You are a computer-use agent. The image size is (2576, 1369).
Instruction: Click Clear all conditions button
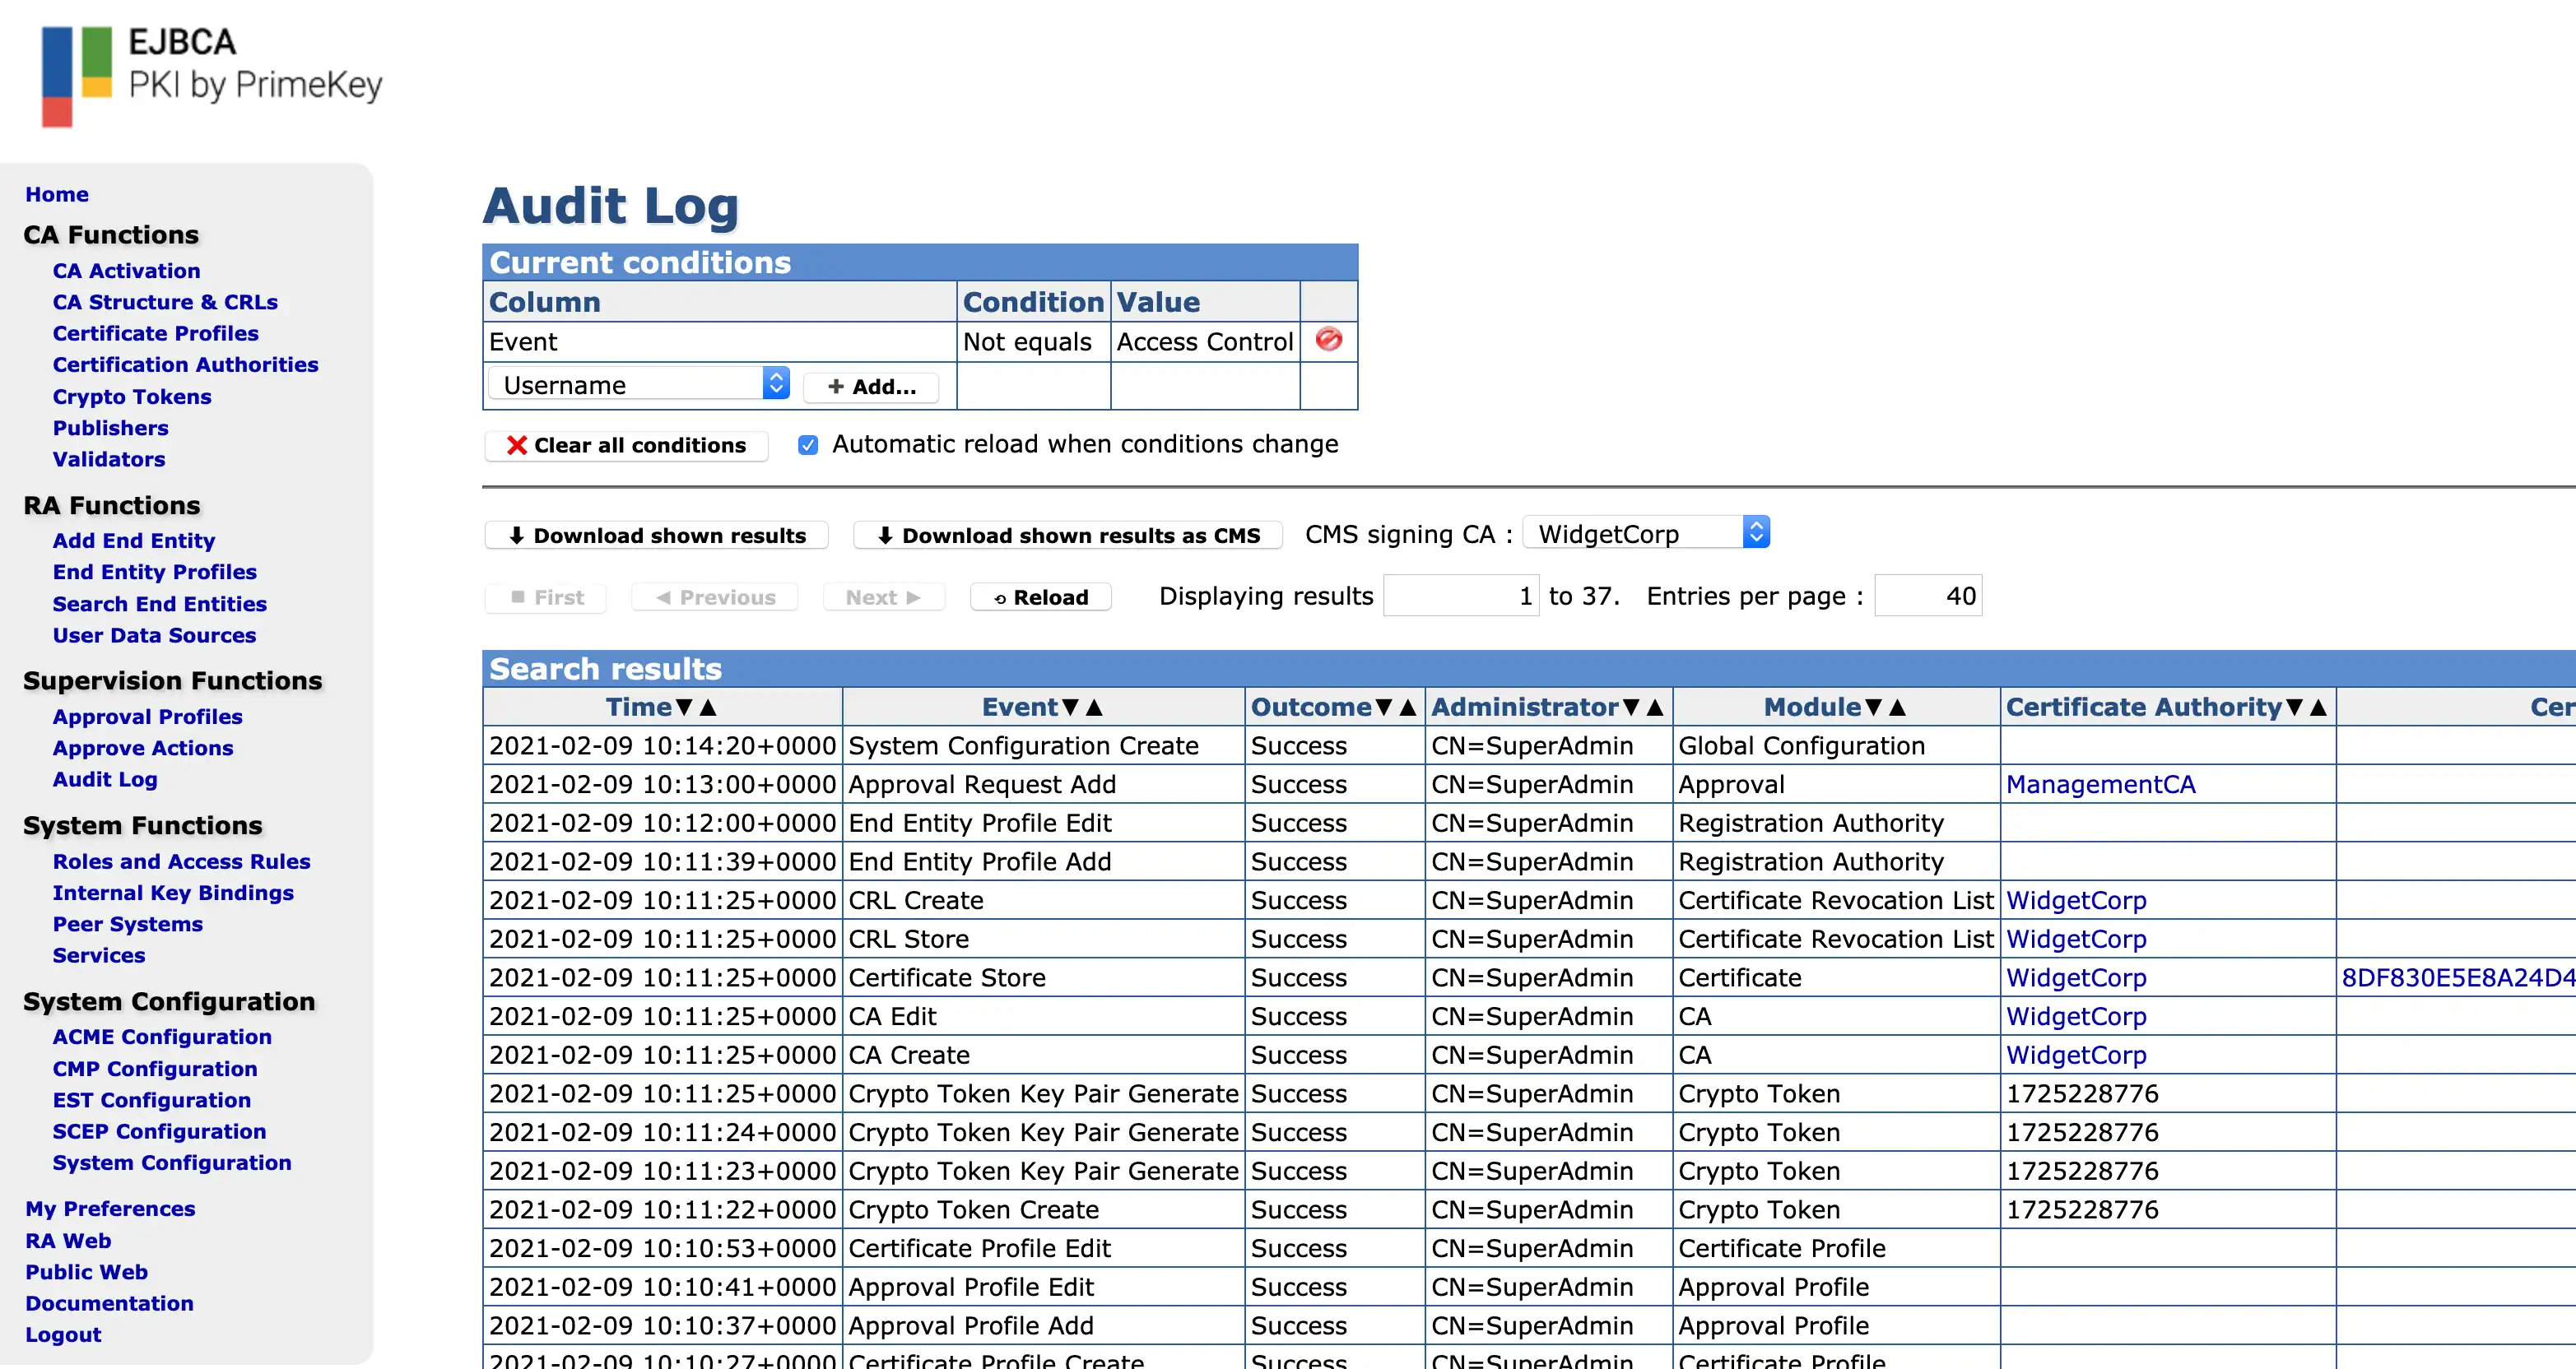click(x=626, y=445)
